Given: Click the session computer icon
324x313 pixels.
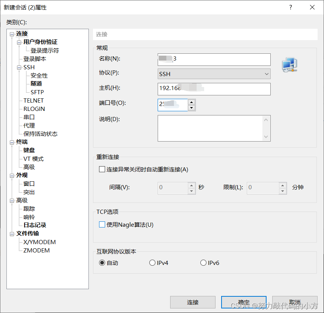Looking at the screenshot, I should pos(289,65).
